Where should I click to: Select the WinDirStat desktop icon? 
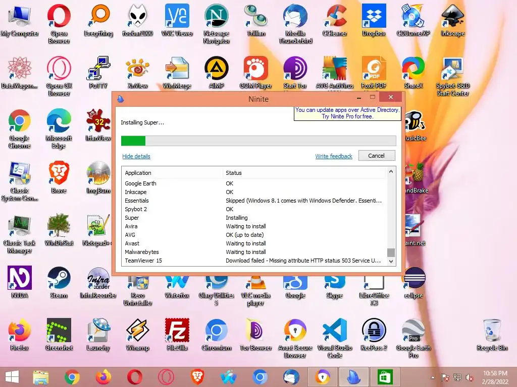59,230
